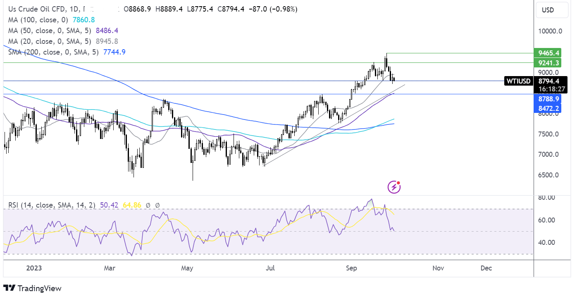Image resolution: width=577 pixels, height=299 pixels.
Task: Click the 80.00 RSI axis label
Action: tap(546, 198)
